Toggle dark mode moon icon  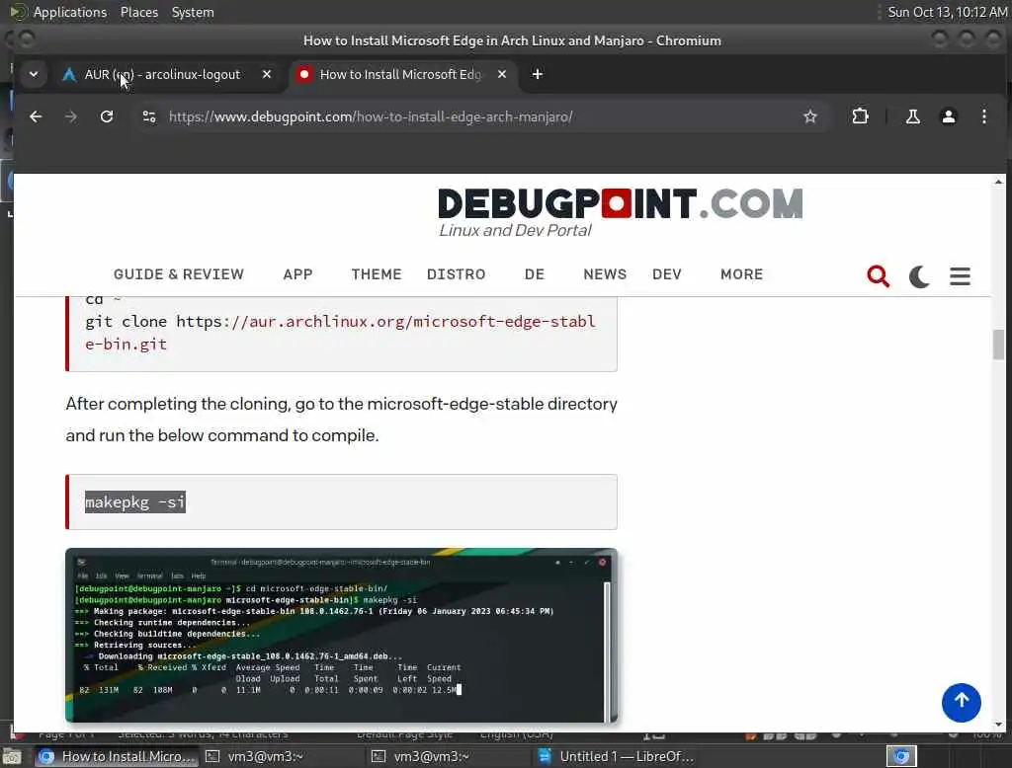919,276
